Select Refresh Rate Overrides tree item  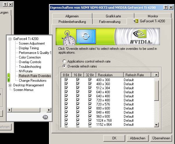click(35, 76)
